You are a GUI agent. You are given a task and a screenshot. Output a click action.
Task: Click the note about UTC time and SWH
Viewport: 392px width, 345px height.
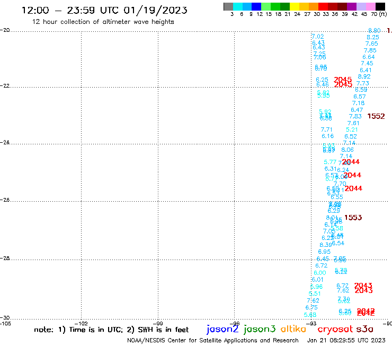111,330
